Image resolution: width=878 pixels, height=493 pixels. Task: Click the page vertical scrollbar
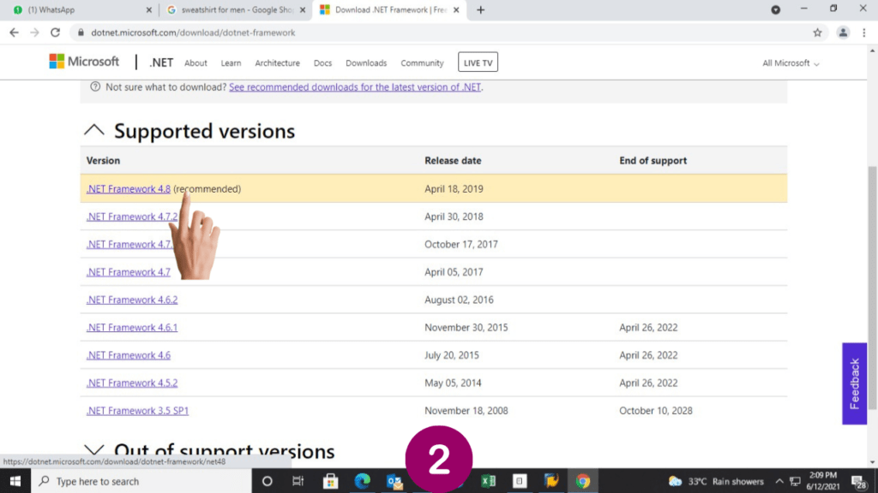(872, 288)
